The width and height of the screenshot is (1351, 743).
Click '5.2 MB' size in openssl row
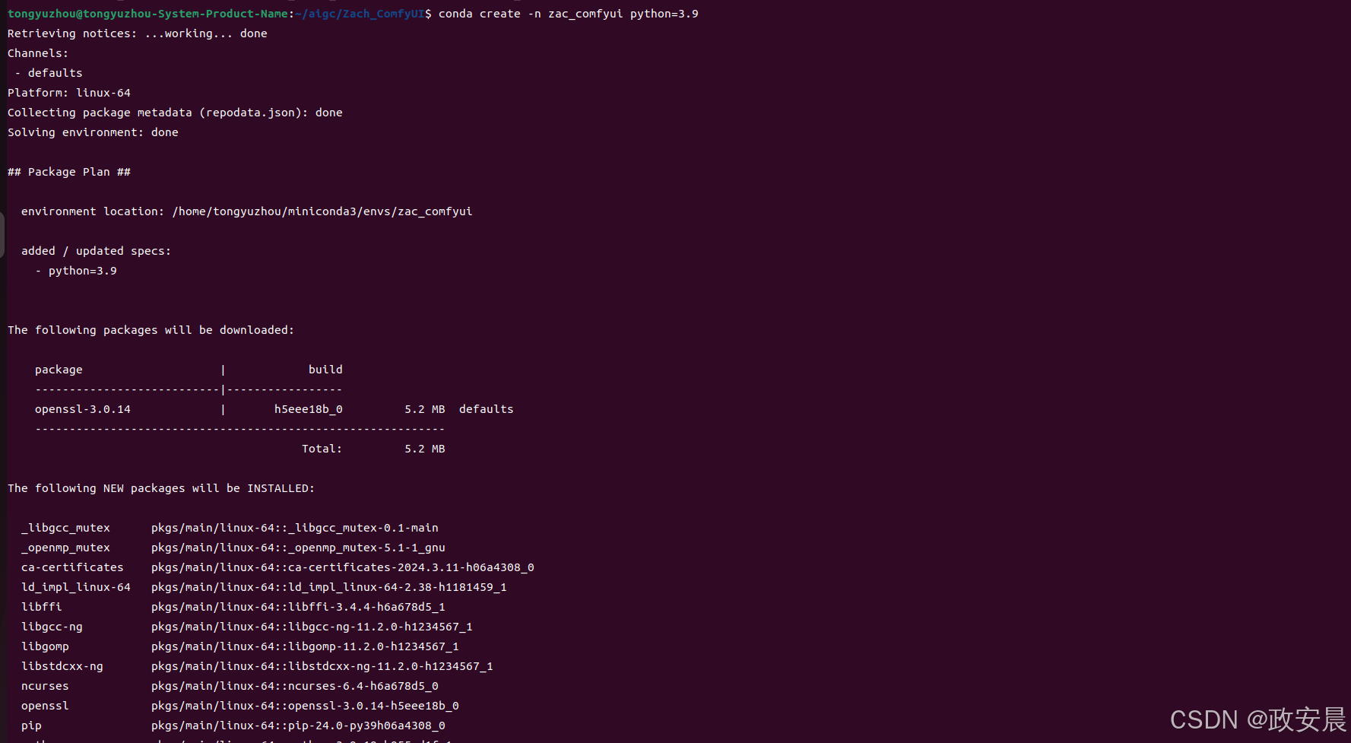425,409
